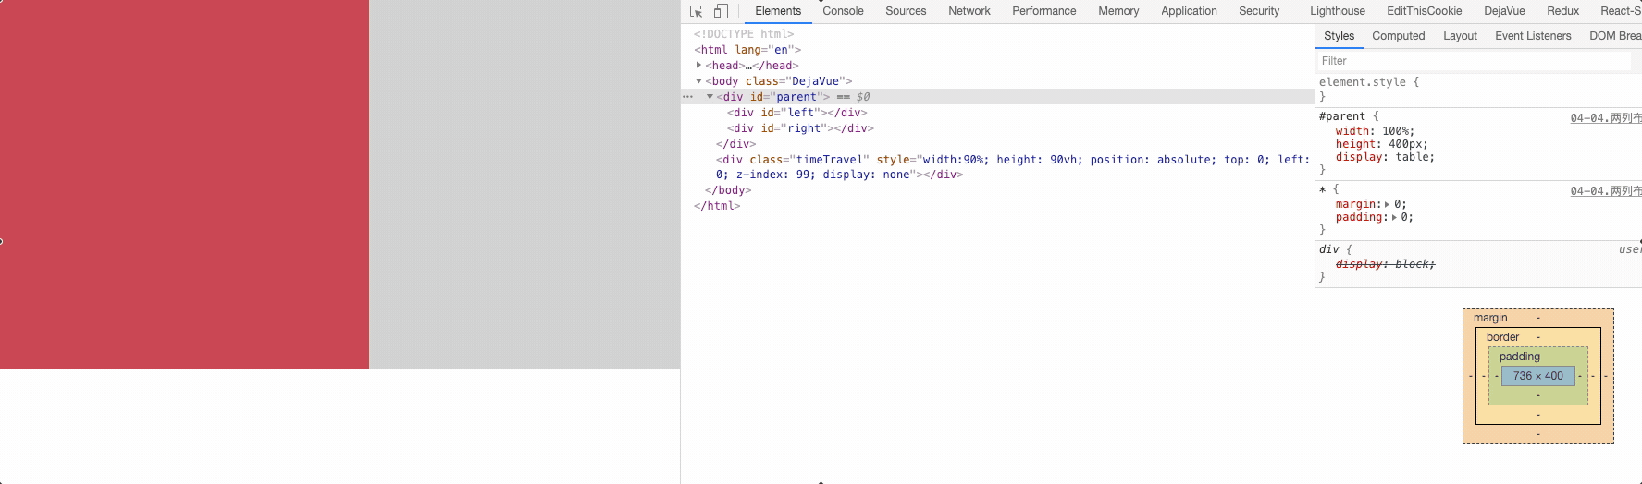The height and width of the screenshot is (484, 1642).
Task: Switch to the Console tab
Action: (843, 11)
